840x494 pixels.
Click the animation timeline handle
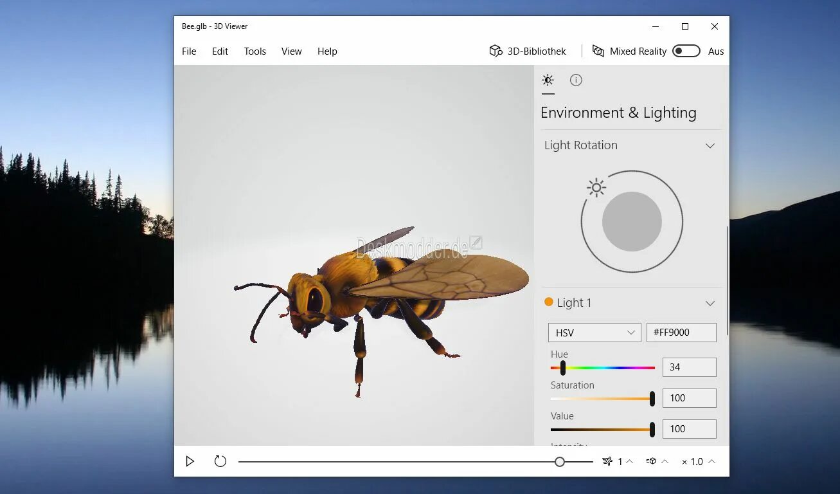(560, 462)
